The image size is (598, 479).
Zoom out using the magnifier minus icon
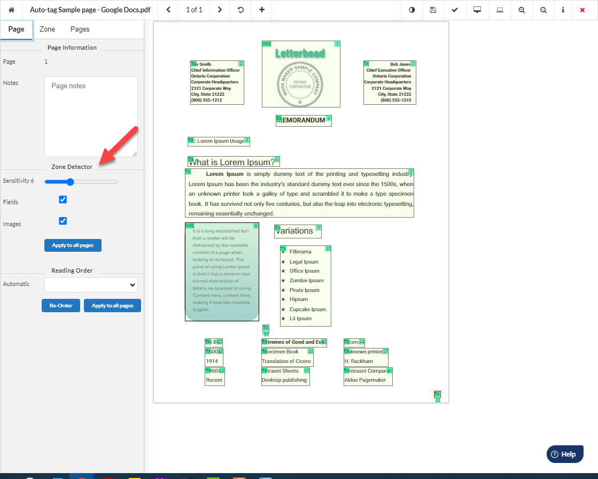543,10
